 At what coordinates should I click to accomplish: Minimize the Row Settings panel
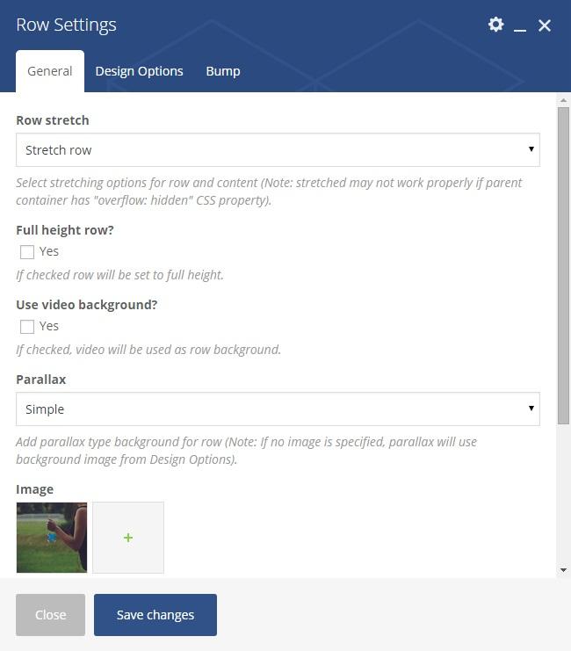tap(520, 26)
